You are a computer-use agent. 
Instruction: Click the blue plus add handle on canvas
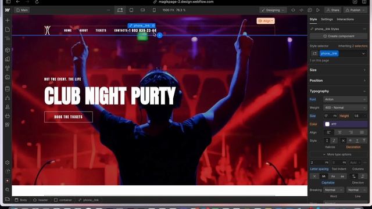click(160, 35)
